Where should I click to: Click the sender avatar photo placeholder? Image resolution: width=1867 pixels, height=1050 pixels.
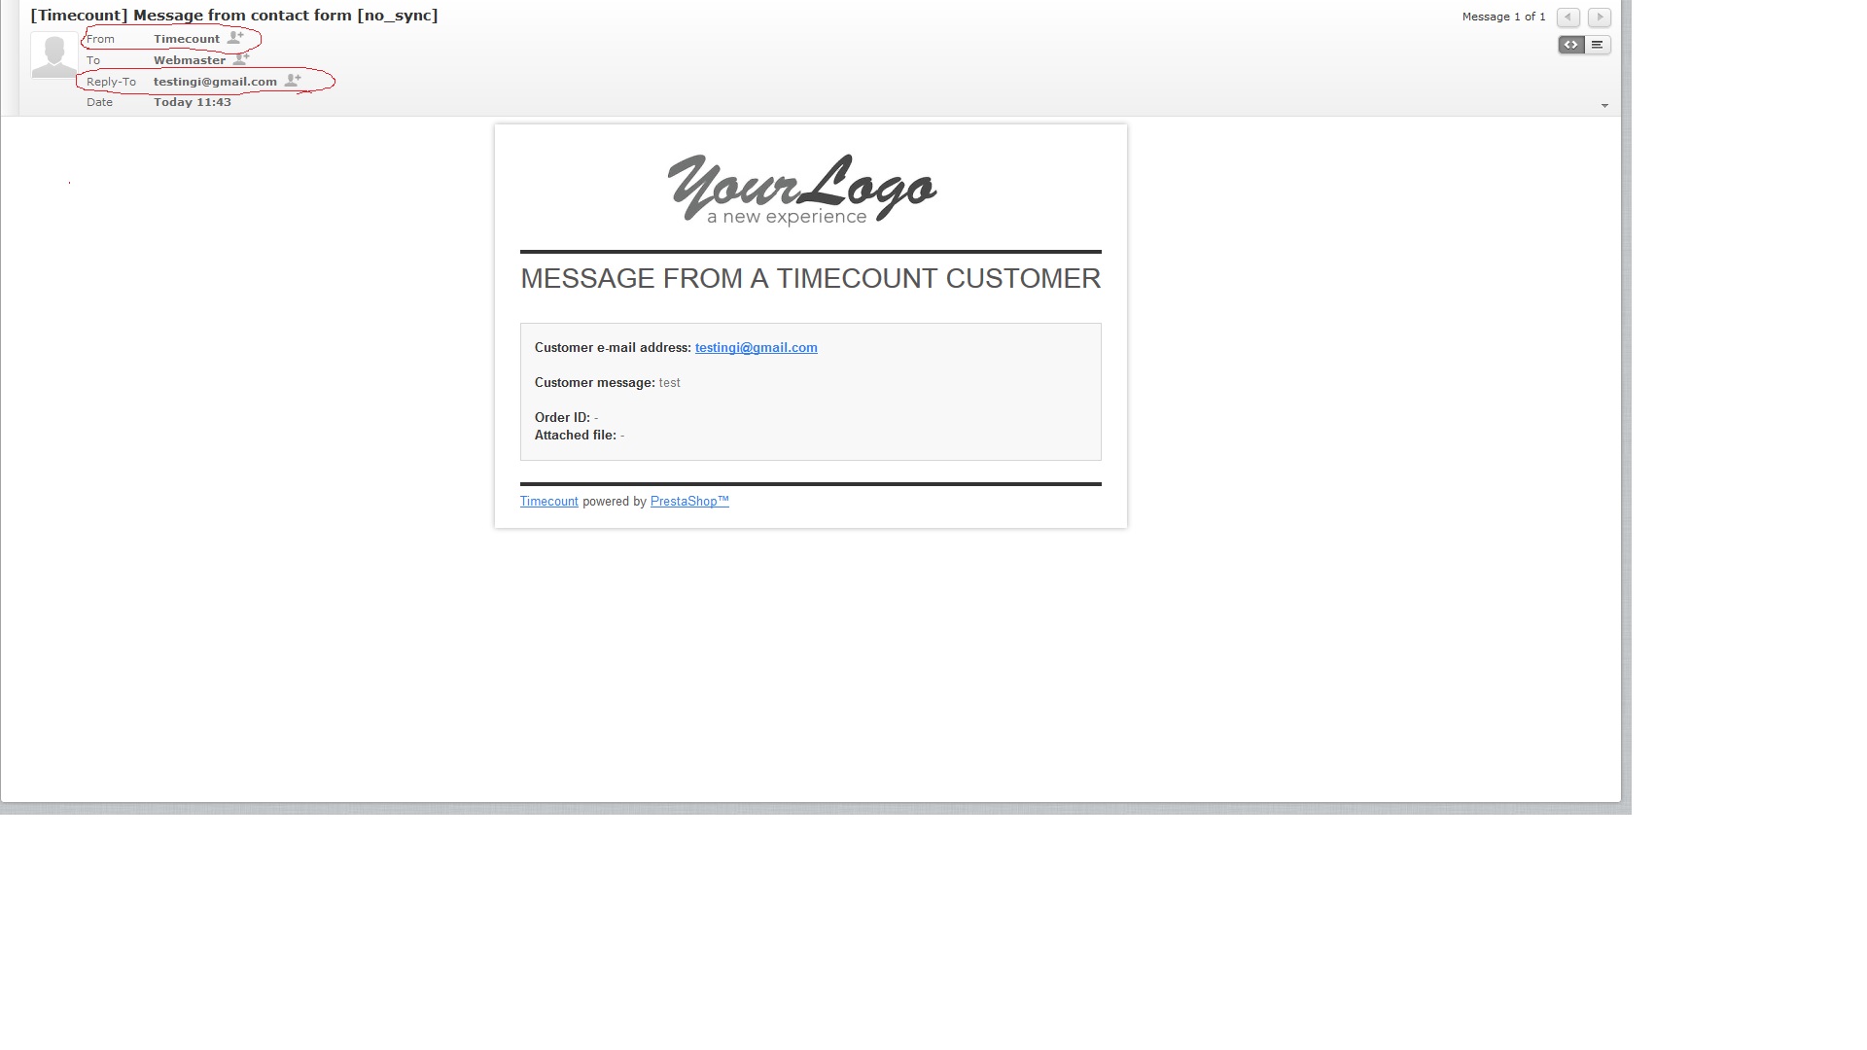pos(53,54)
